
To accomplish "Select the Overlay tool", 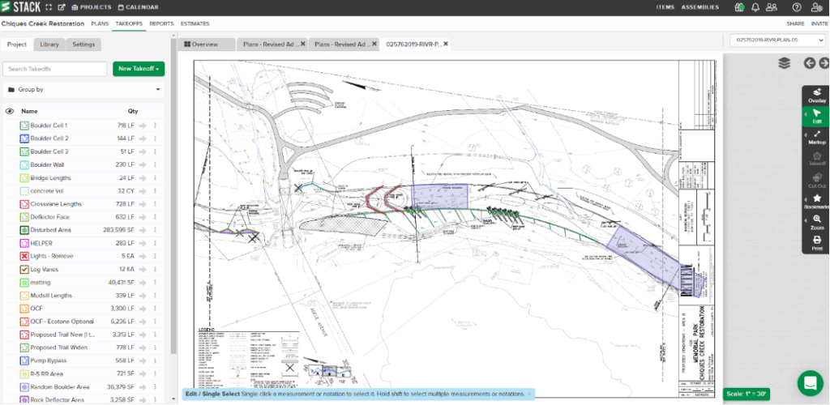I will (817, 95).
